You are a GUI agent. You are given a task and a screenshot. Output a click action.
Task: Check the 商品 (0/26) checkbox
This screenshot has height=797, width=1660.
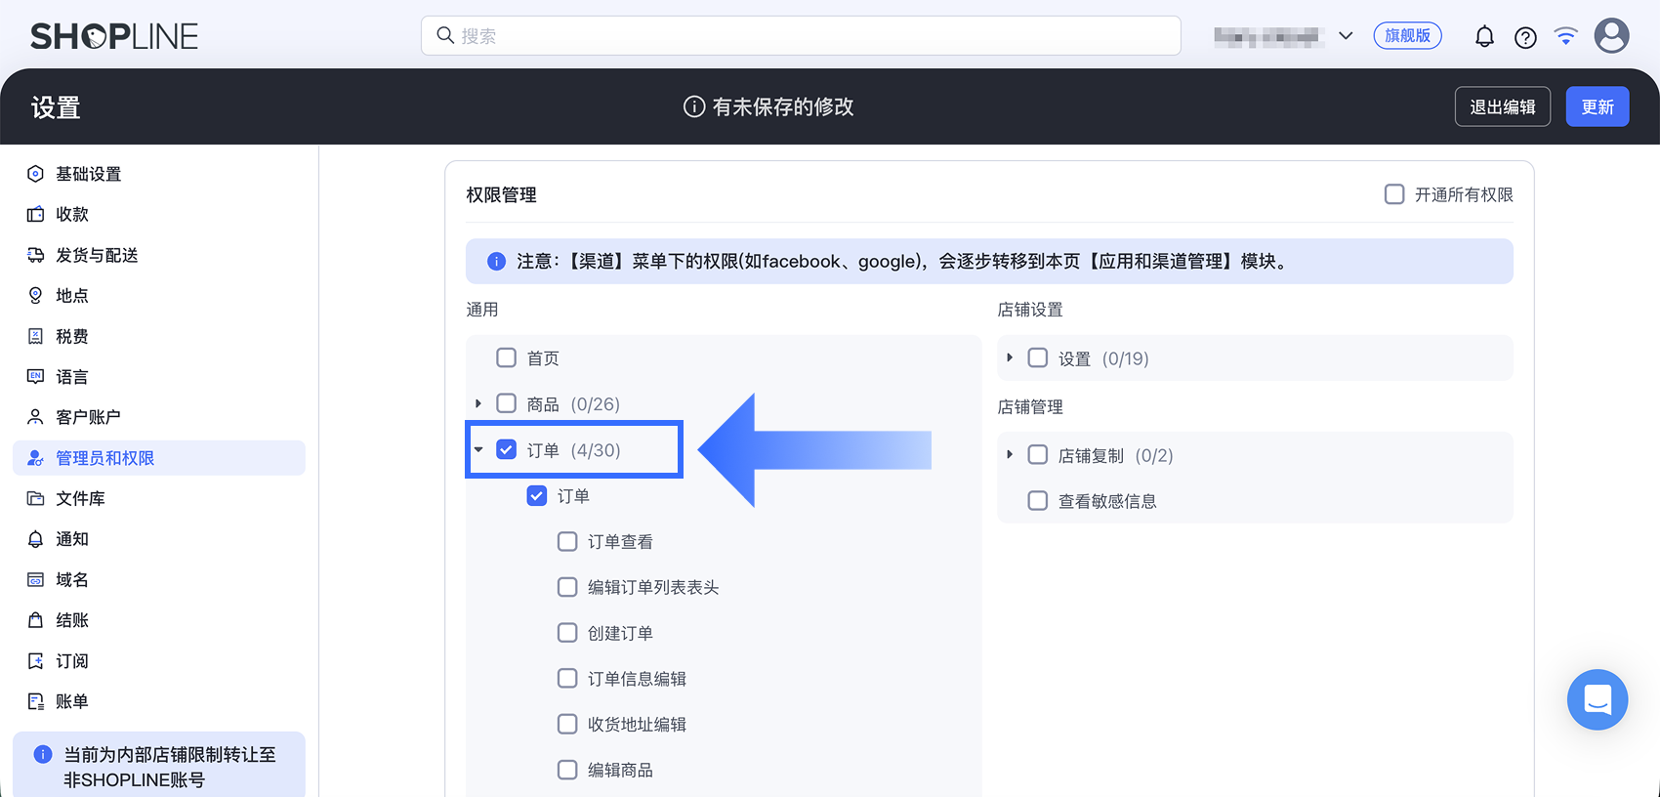pos(506,403)
